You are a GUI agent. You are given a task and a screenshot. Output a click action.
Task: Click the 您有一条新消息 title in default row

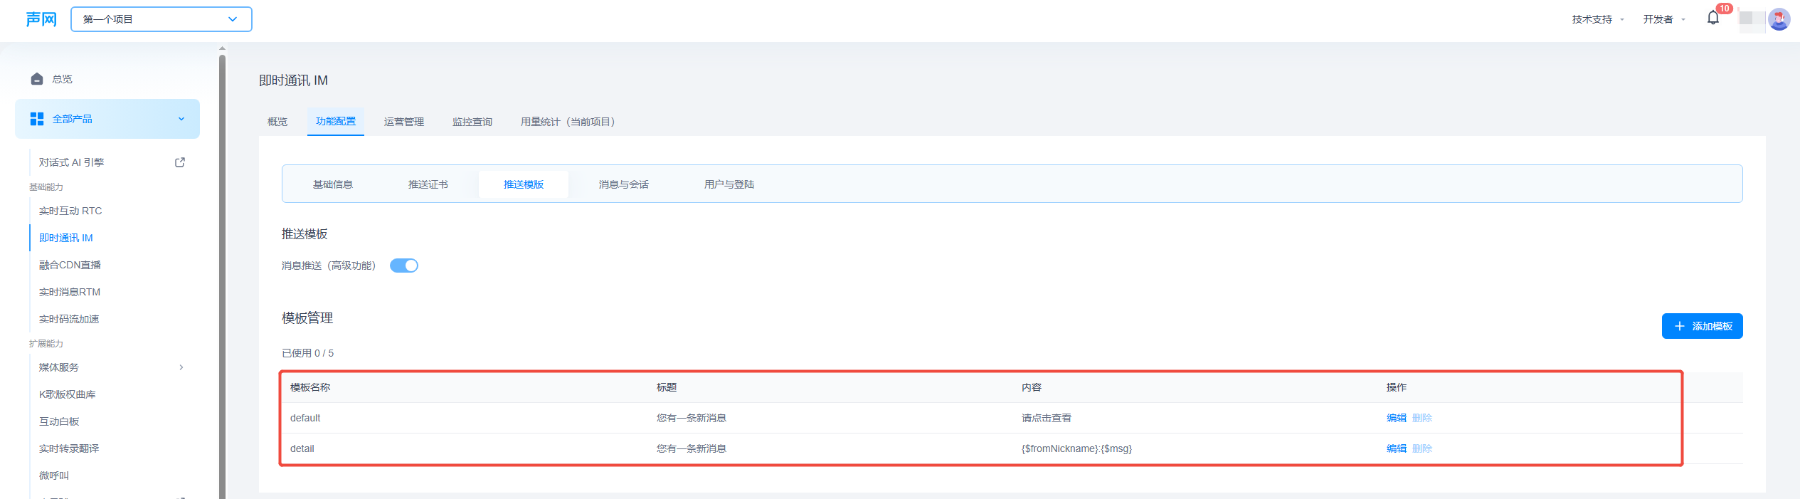pos(691,418)
